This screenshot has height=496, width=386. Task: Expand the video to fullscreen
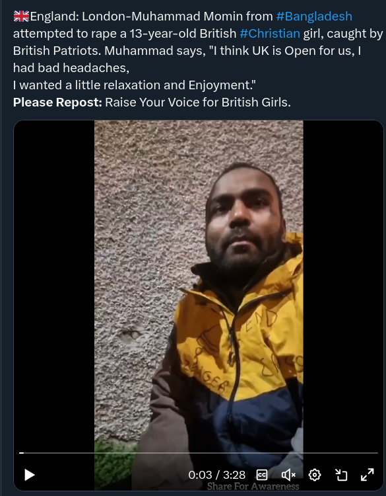[x=368, y=474]
